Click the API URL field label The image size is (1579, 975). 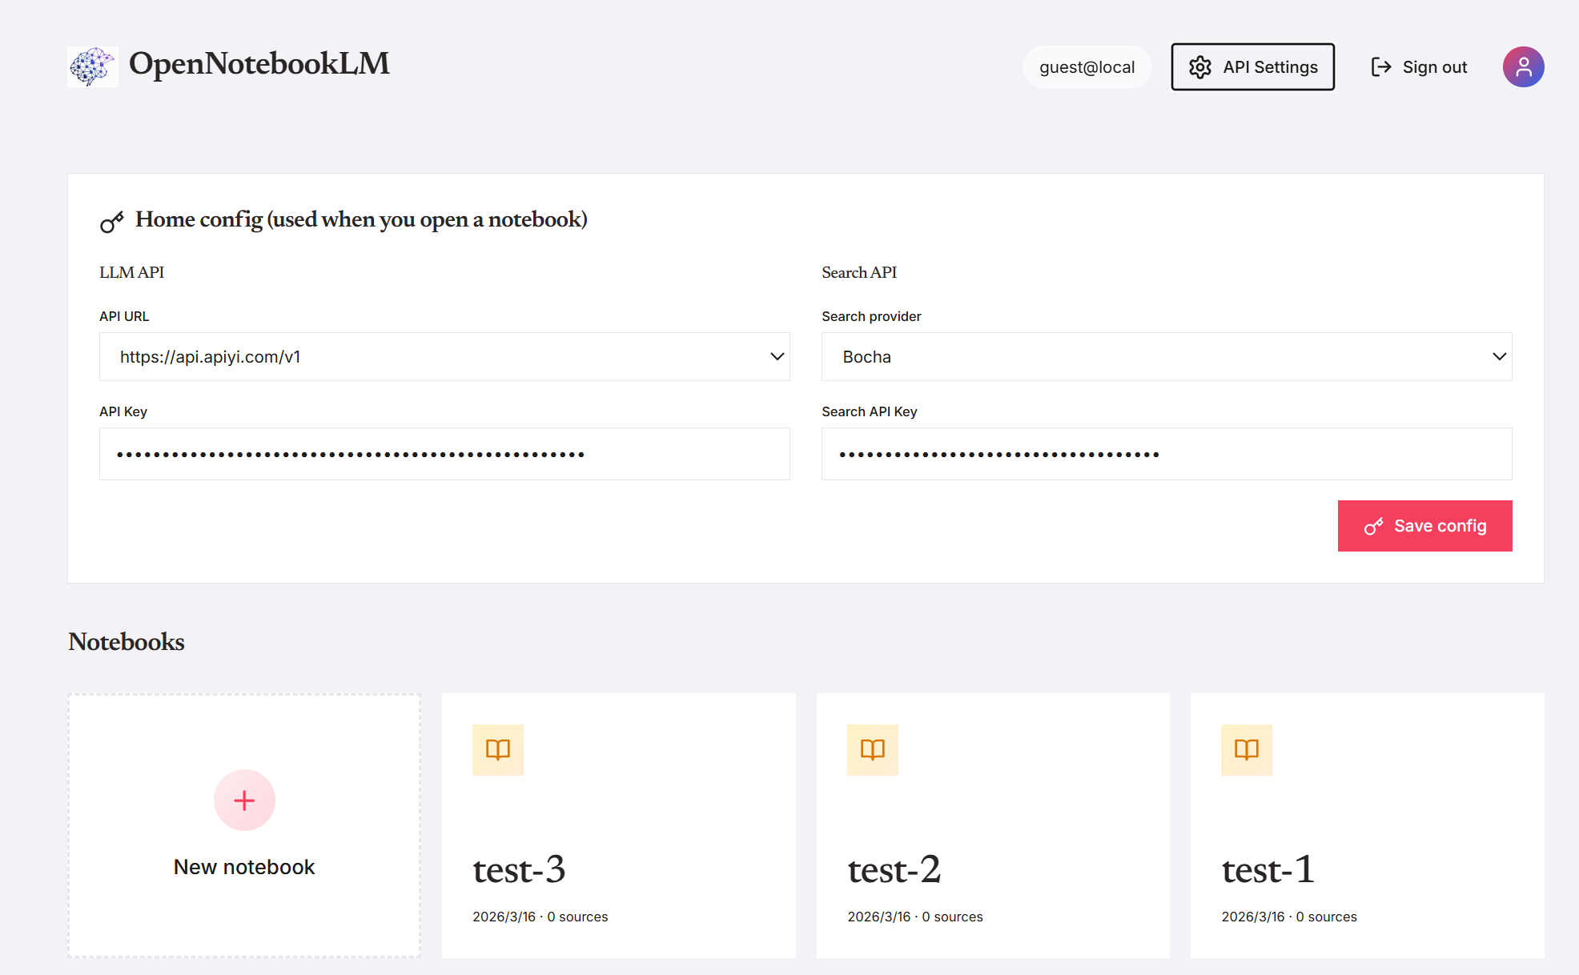(x=124, y=317)
